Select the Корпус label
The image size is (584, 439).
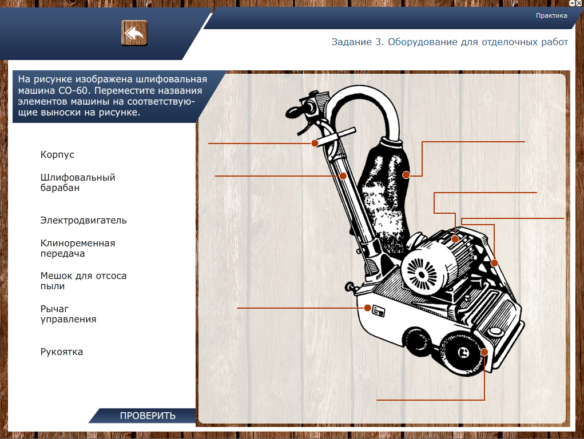[57, 155]
